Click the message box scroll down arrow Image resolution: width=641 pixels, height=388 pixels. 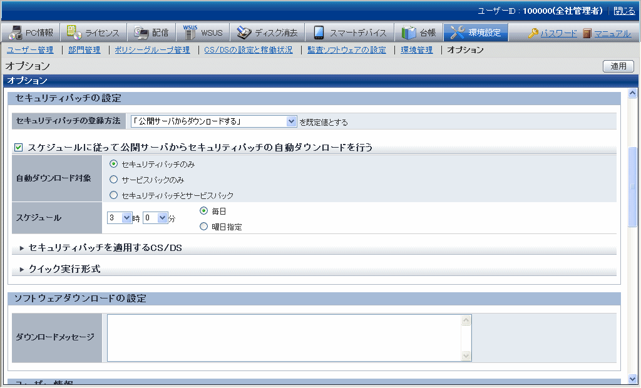[466, 355]
